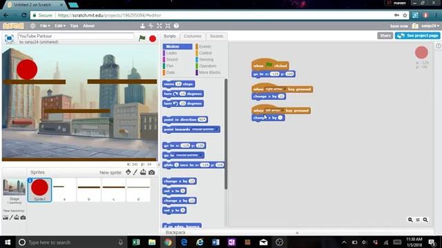This screenshot has height=248, width=442.
Task: Select sprite 'c' platform thumbnail
Action: pyautogui.click(x=113, y=190)
